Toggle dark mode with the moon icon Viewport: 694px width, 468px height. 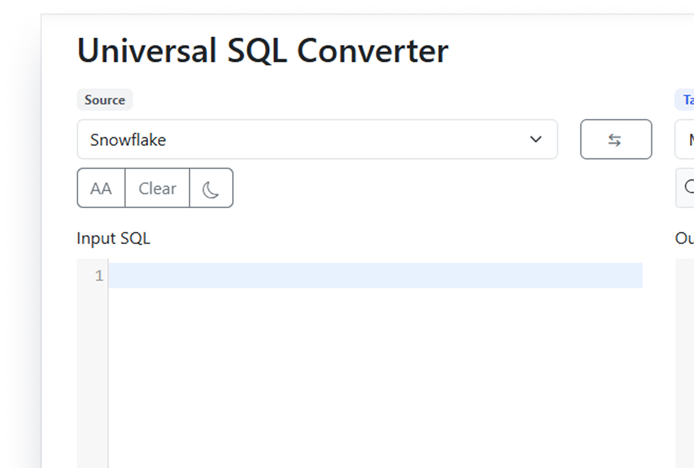pyautogui.click(x=211, y=188)
